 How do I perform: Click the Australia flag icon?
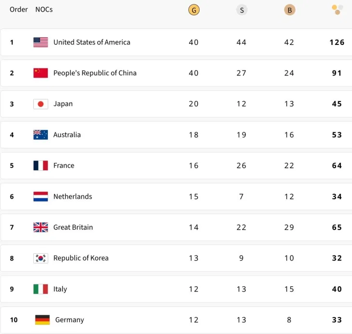pos(41,135)
